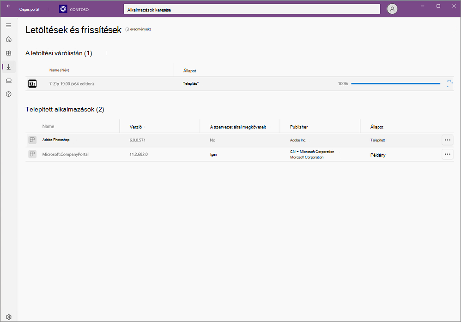Open more options for Microsoft.CompanyPortal
The width and height of the screenshot is (461, 322).
tap(448, 154)
